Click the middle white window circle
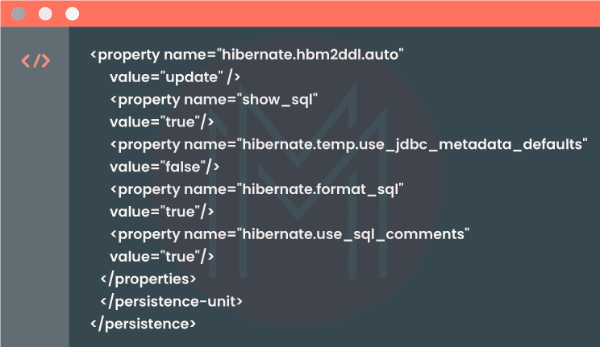Screen dimensions: 600x347 45,14
